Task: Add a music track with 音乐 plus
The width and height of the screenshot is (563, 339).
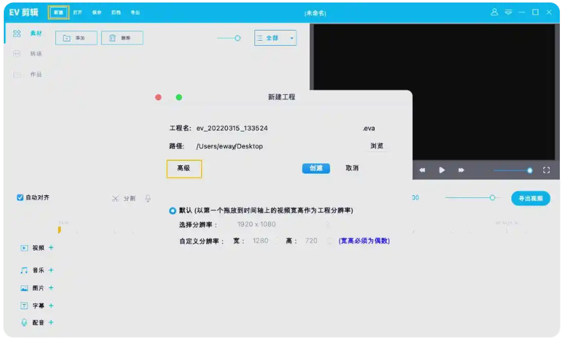Action: tap(51, 270)
